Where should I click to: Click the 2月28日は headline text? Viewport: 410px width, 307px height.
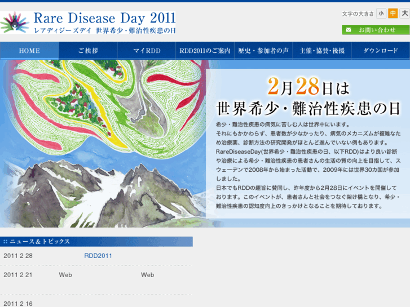[308, 87]
